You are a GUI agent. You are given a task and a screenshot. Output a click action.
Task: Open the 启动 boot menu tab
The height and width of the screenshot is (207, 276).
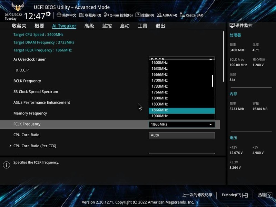point(125,26)
